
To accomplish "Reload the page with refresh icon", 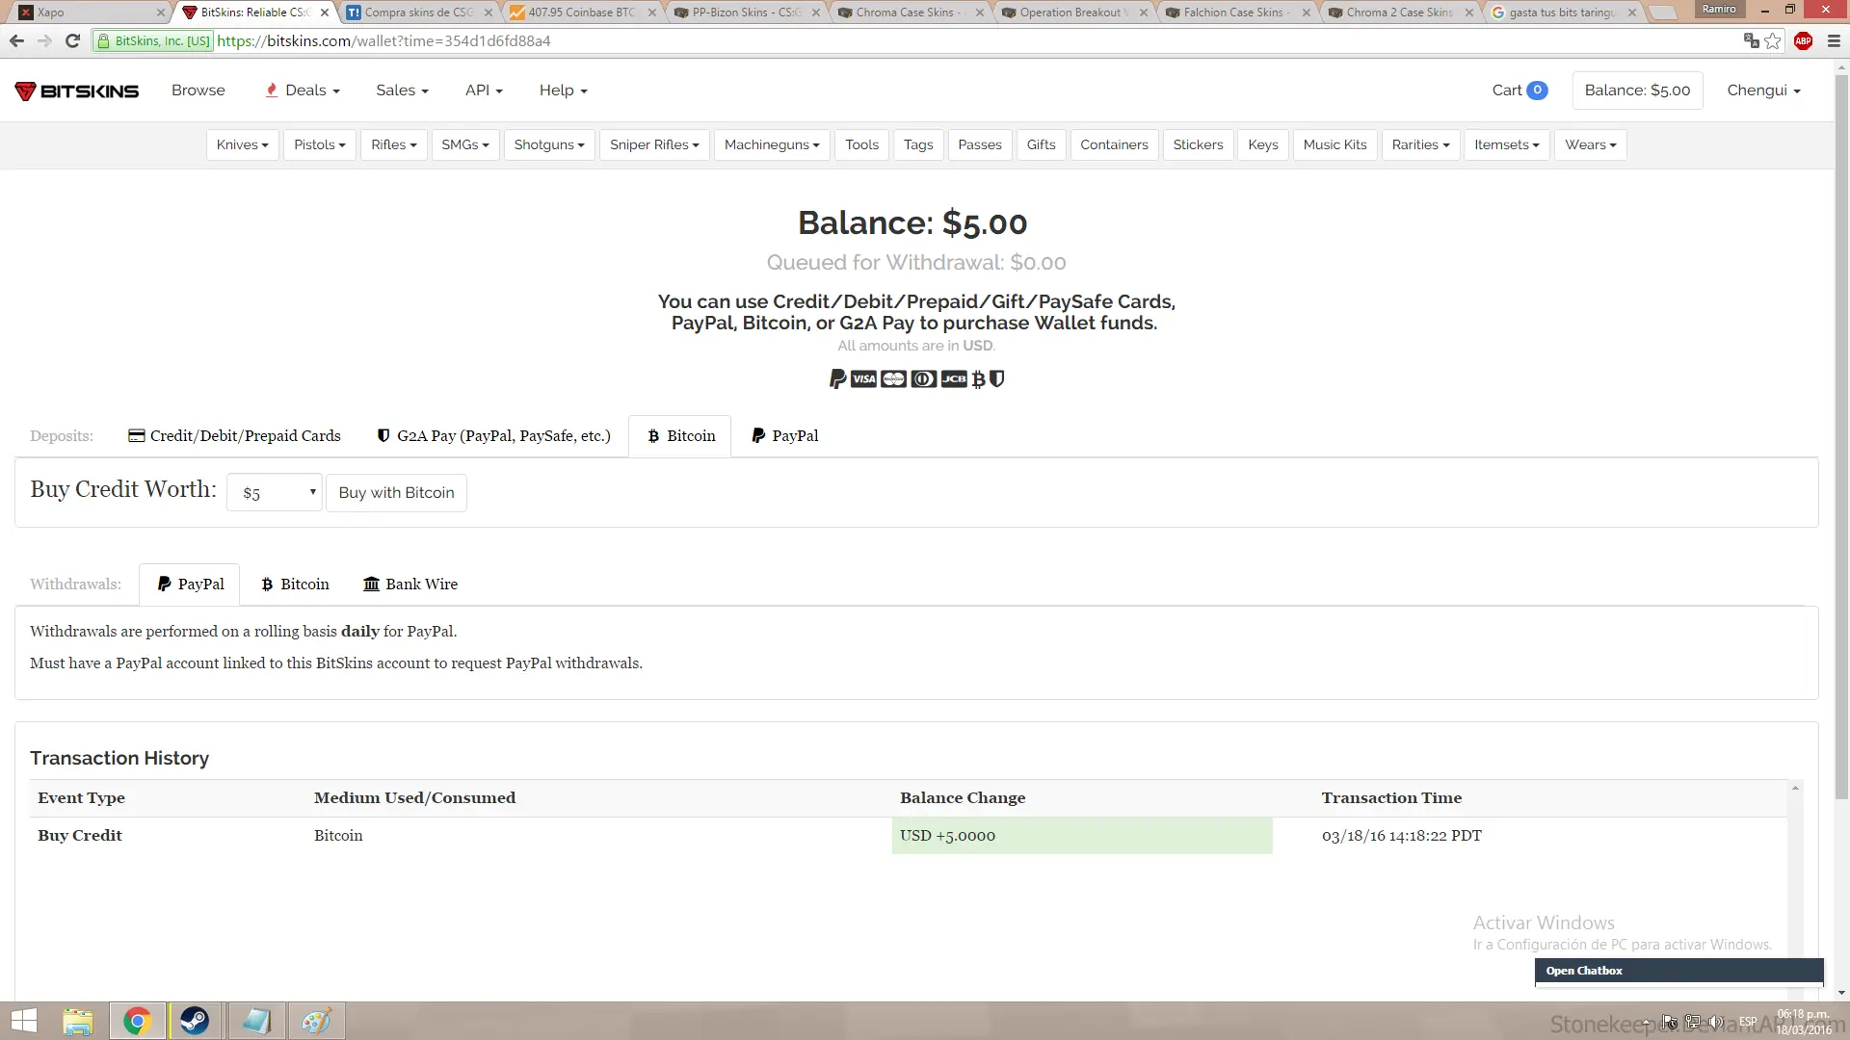I will [x=72, y=41].
